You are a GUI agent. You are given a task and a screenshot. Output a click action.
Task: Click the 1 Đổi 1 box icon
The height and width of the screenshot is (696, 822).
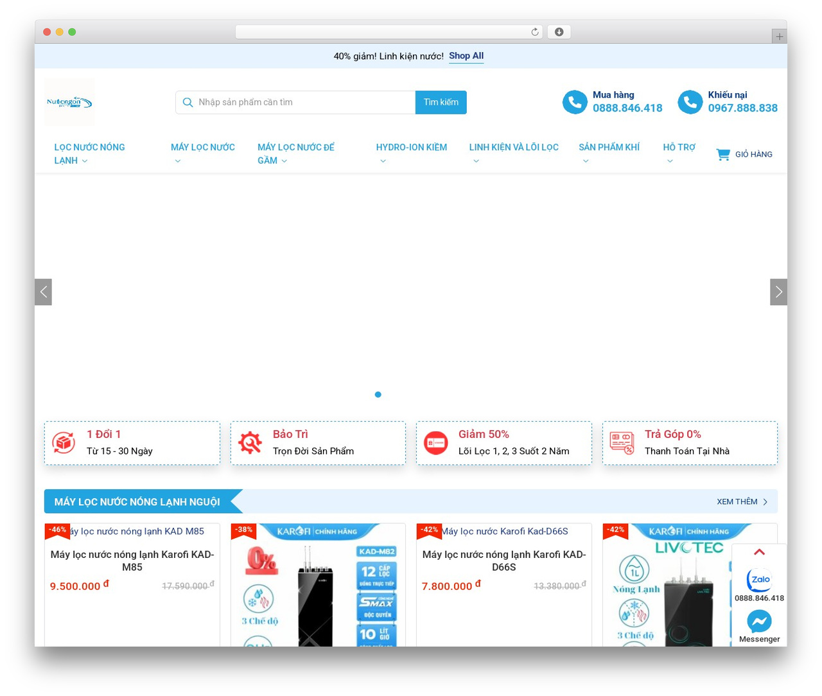[x=64, y=442]
